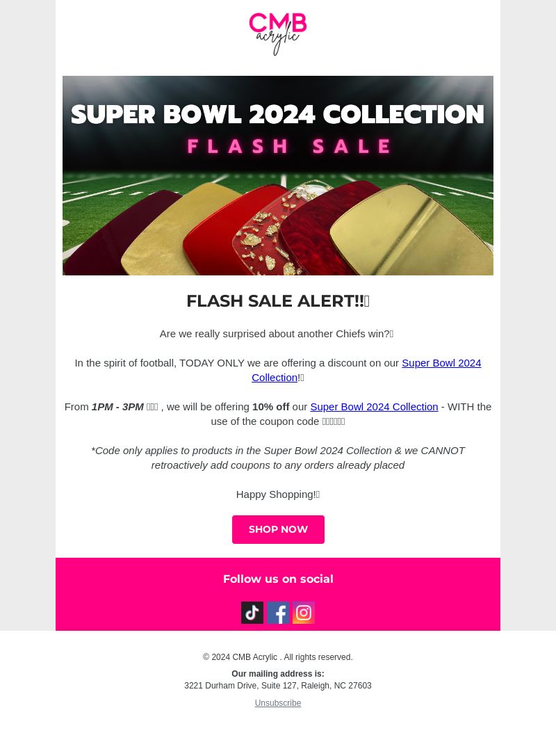Click the Chiefs win sentence
Image resolution: width=556 pixels, height=733 pixels.
click(277, 334)
